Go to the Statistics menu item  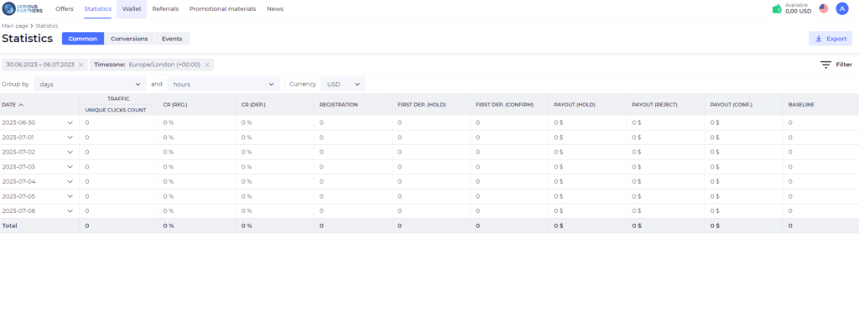[x=98, y=8]
